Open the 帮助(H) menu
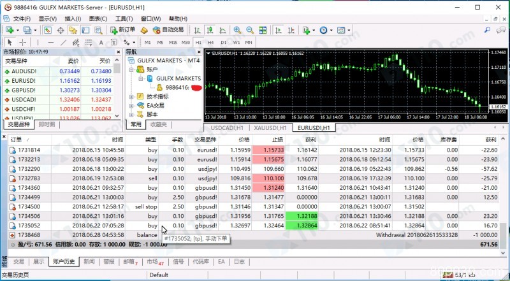The height and width of the screenshot is (281, 510). (178, 19)
